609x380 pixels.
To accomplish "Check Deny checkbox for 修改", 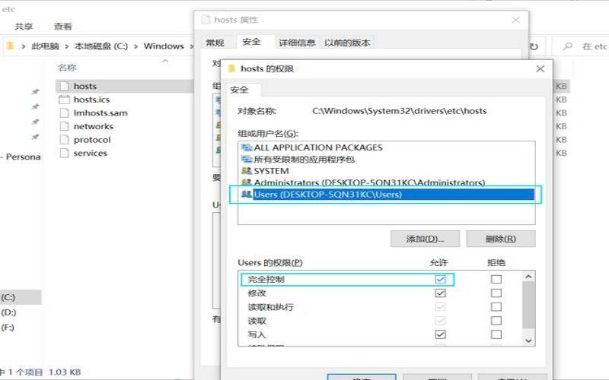I will [496, 293].
